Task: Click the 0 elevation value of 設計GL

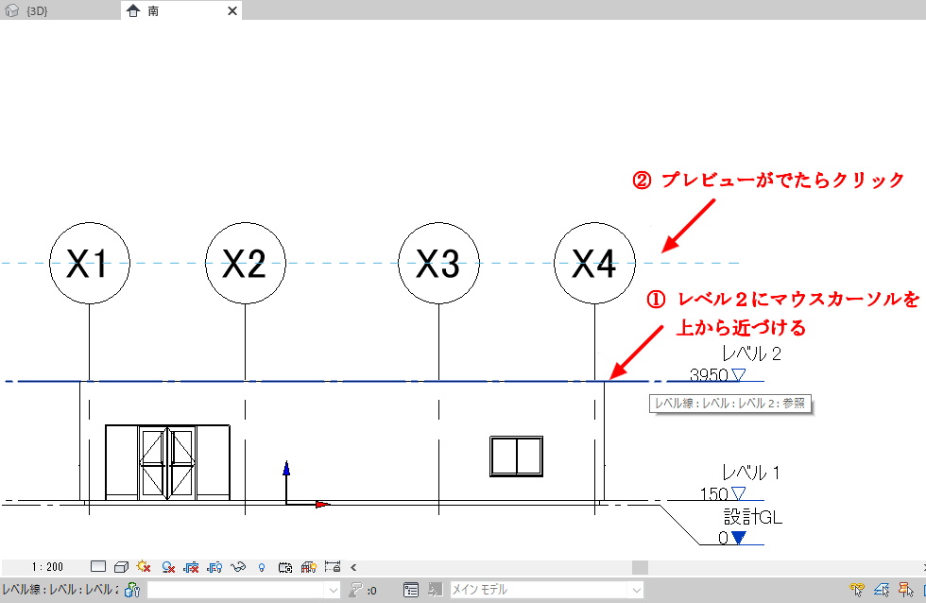Action: (x=723, y=538)
